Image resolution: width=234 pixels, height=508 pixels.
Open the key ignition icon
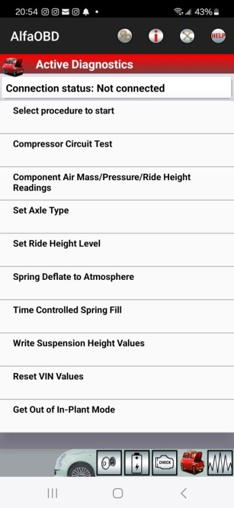109,463
